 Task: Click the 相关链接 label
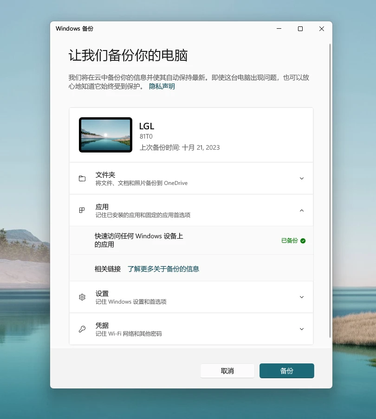pyautogui.click(x=108, y=269)
